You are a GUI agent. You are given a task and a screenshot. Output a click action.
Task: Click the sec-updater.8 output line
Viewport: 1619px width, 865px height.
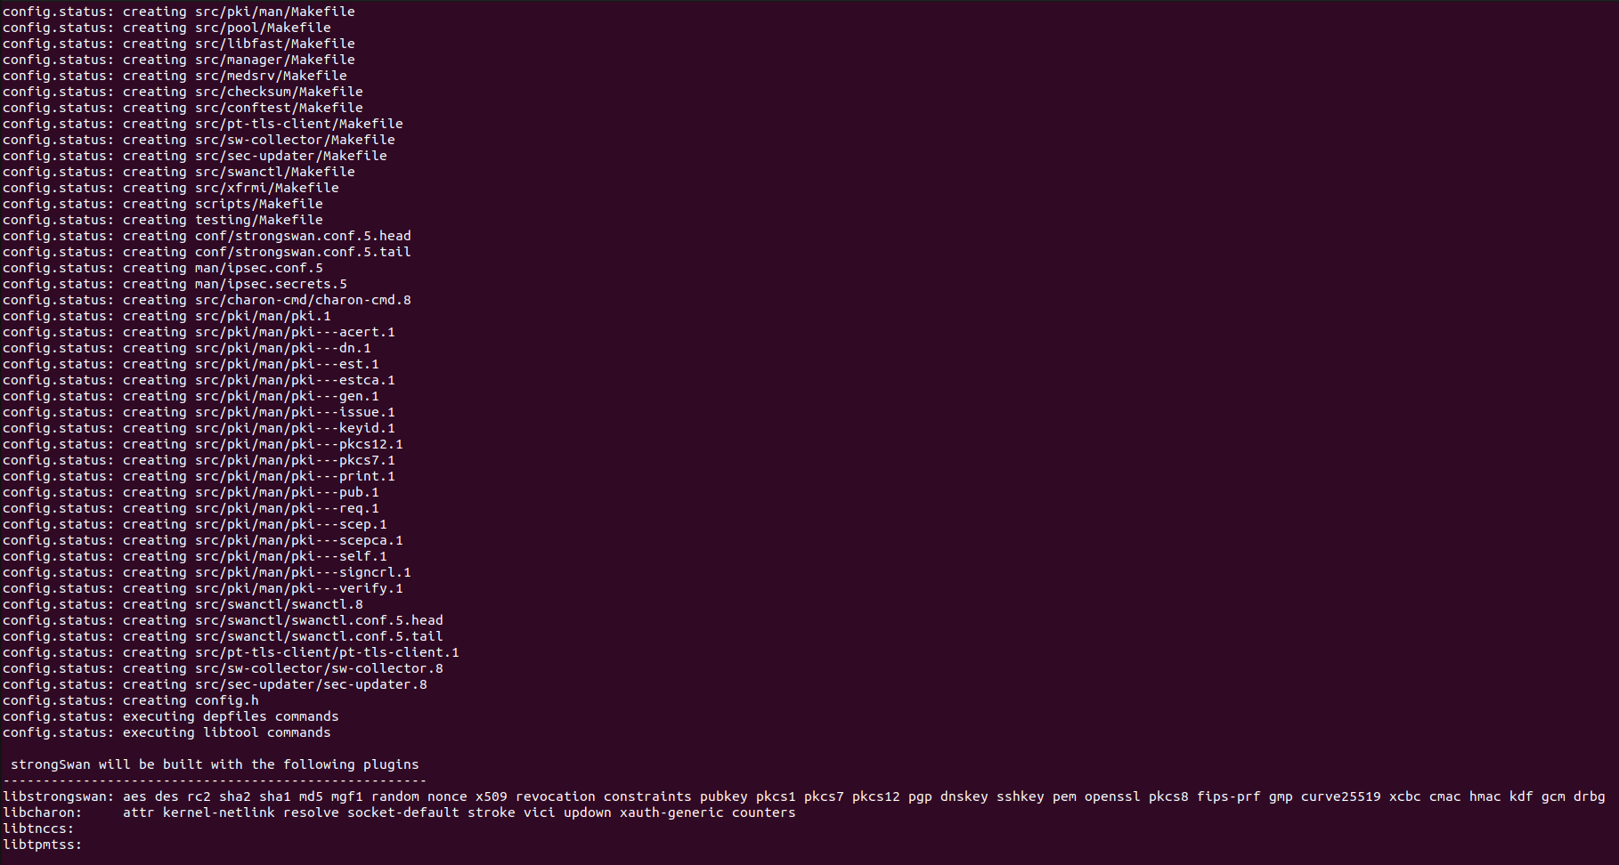point(311,684)
